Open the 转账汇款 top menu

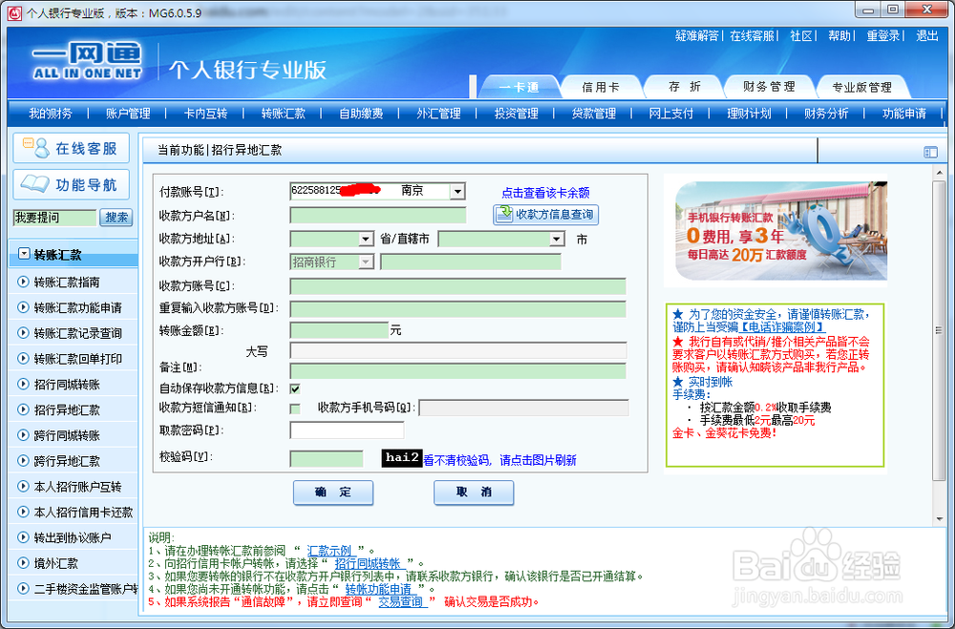pyautogui.click(x=284, y=114)
